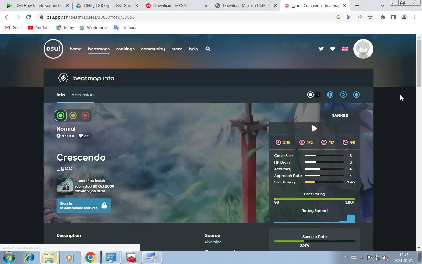Open Chrome extensions puzzle icon
Image resolution: width=422 pixels, height=264 pixels.
(x=383, y=17)
